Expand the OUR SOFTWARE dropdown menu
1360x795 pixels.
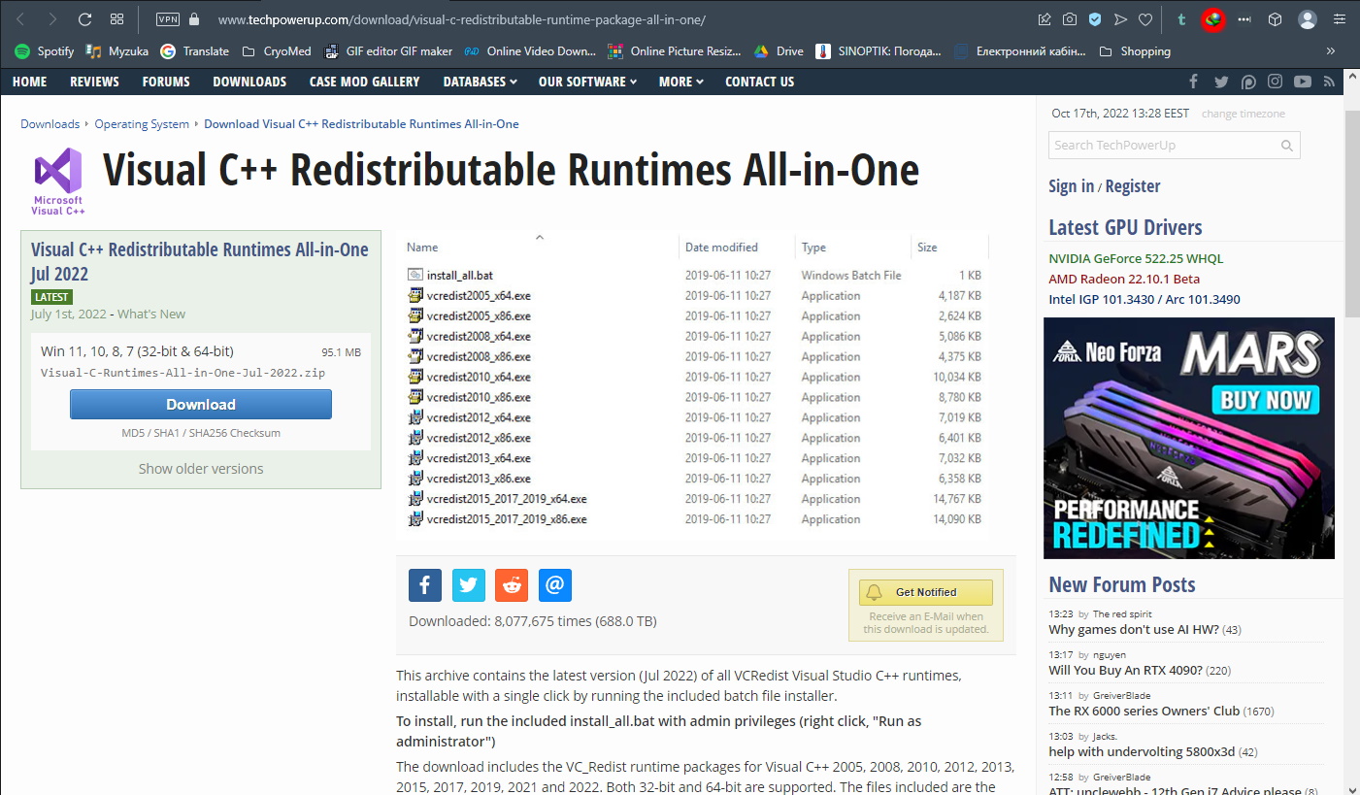tap(588, 82)
